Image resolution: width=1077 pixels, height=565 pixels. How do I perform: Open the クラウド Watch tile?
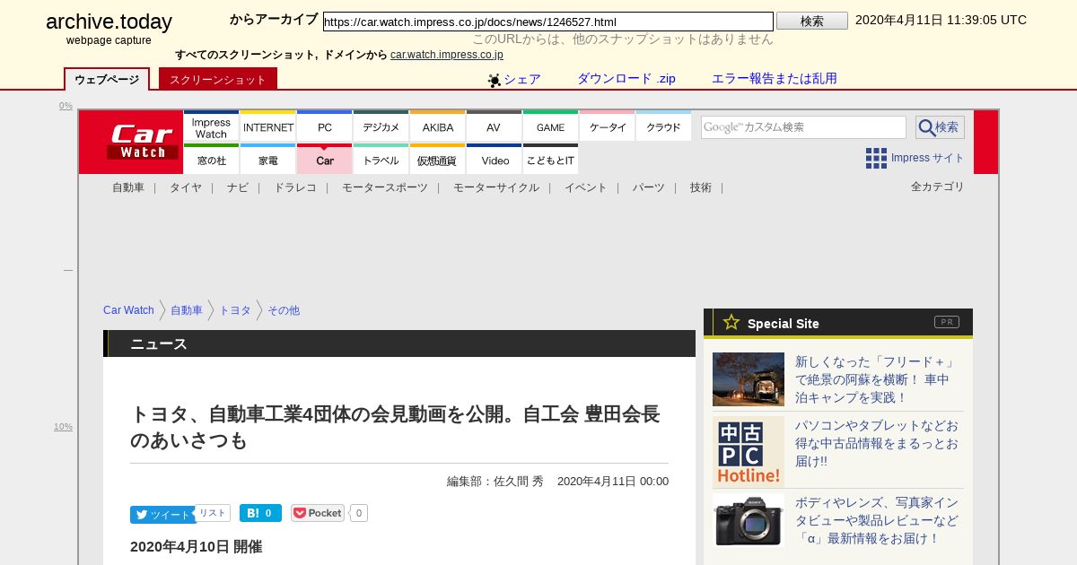[x=664, y=126]
